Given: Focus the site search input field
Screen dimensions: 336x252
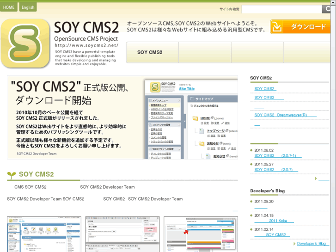Looking at the screenshot, I should 282,9.
